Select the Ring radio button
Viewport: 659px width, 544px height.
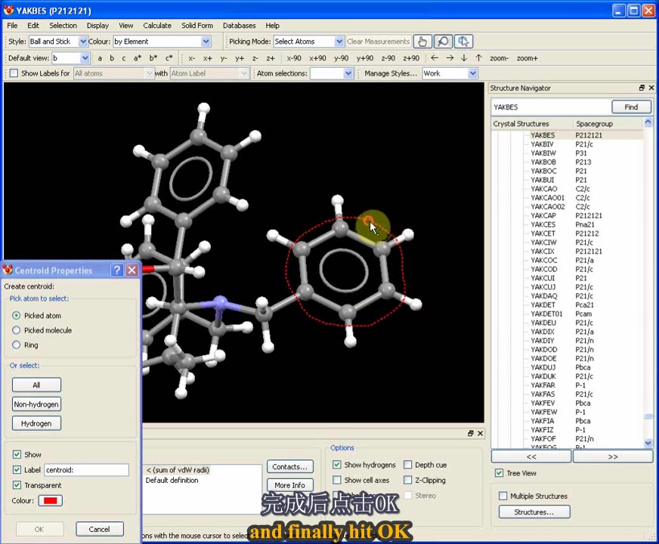click(x=17, y=345)
